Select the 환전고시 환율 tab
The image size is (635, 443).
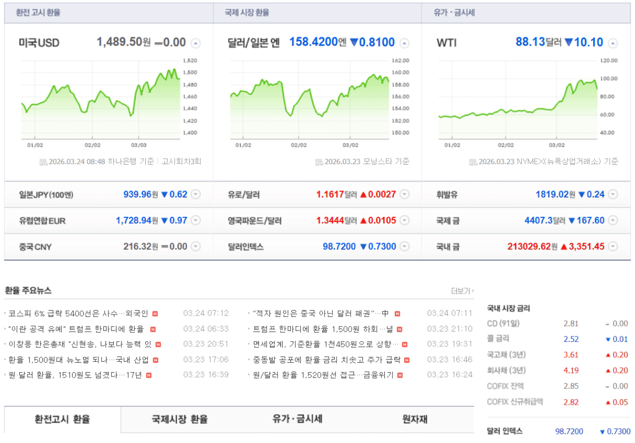point(62,419)
